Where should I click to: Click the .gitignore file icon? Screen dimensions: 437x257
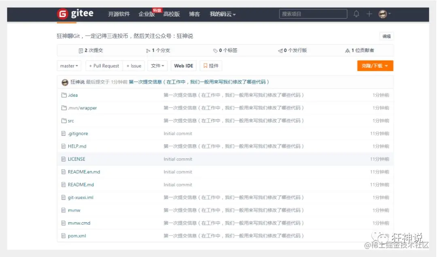coord(64,133)
